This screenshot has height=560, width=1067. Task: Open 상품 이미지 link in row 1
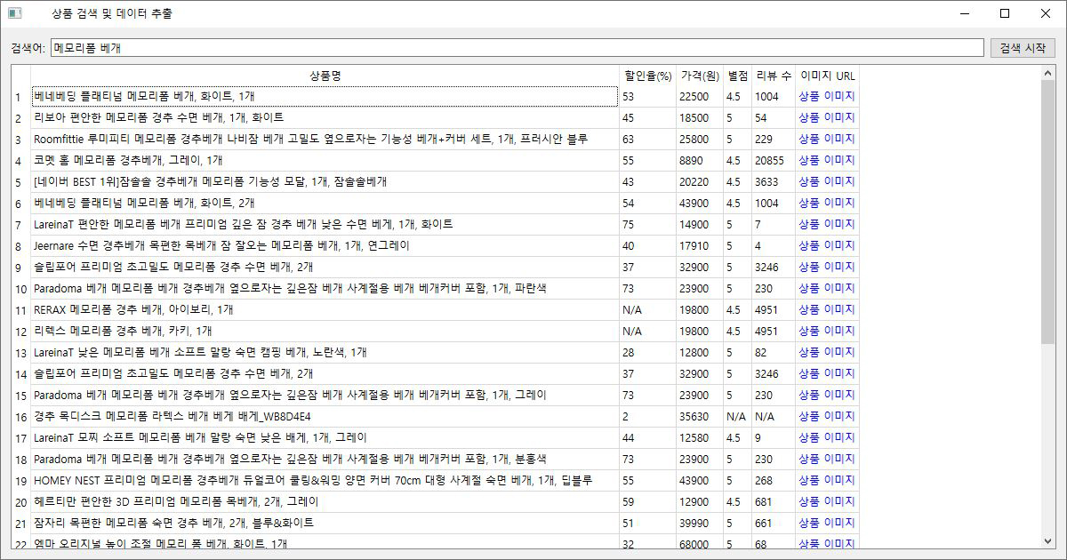click(826, 96)
